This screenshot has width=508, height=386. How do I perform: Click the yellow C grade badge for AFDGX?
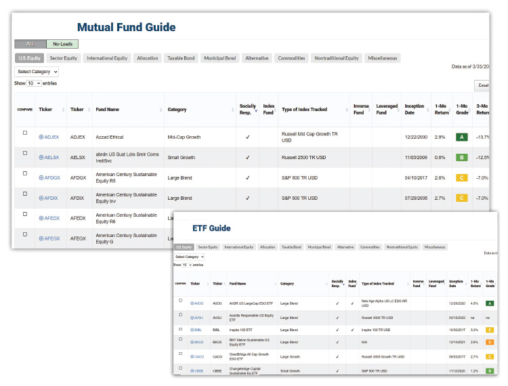(x=462, y=178)
